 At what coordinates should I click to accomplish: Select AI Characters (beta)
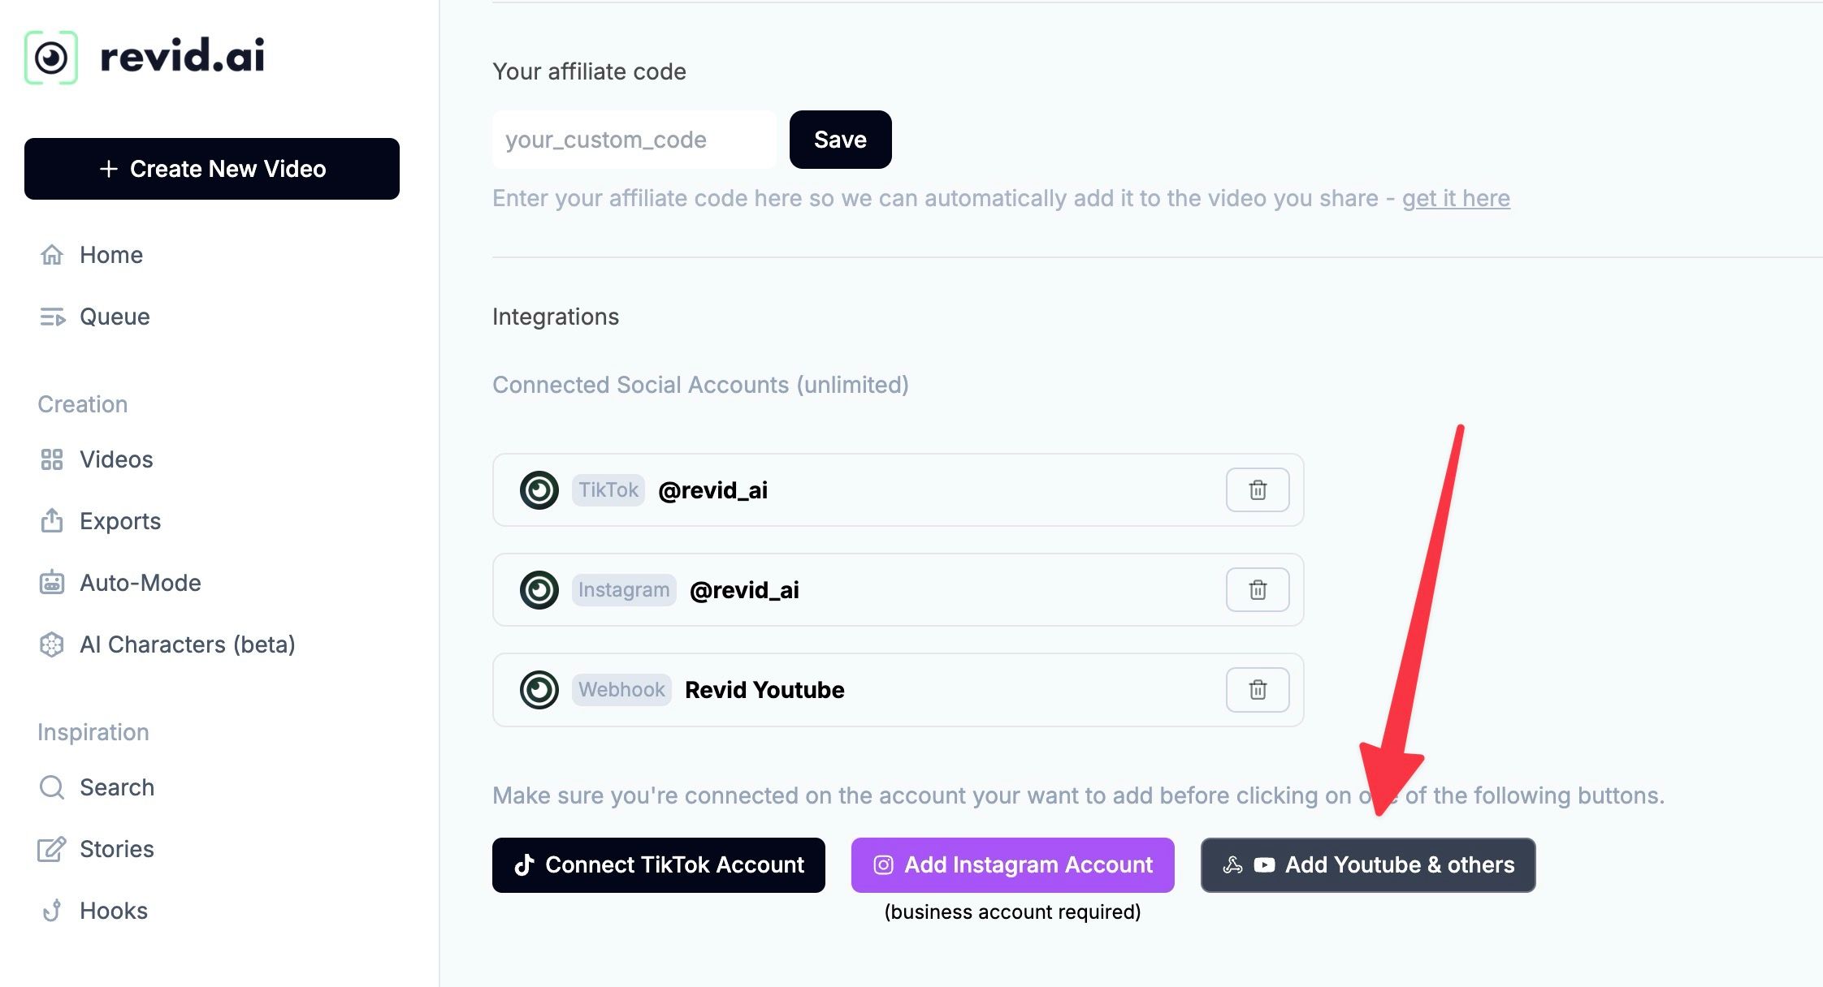(187, 644)
